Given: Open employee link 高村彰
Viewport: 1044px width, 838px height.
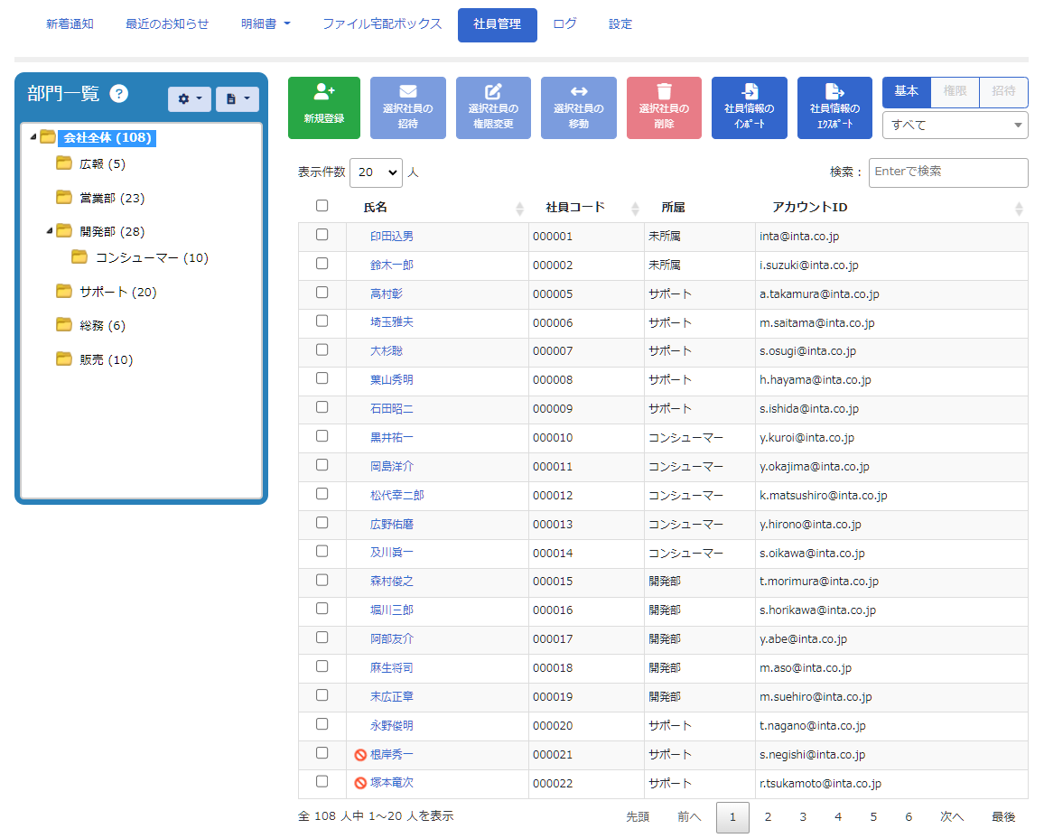Looking at the screenshot, I should 387,293.
